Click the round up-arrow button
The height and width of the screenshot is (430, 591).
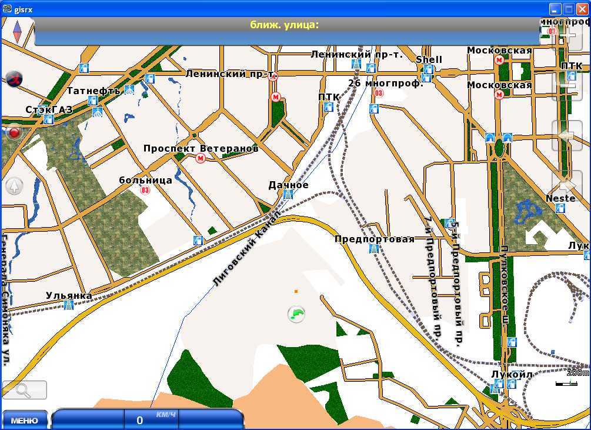[x=14, y=186]
